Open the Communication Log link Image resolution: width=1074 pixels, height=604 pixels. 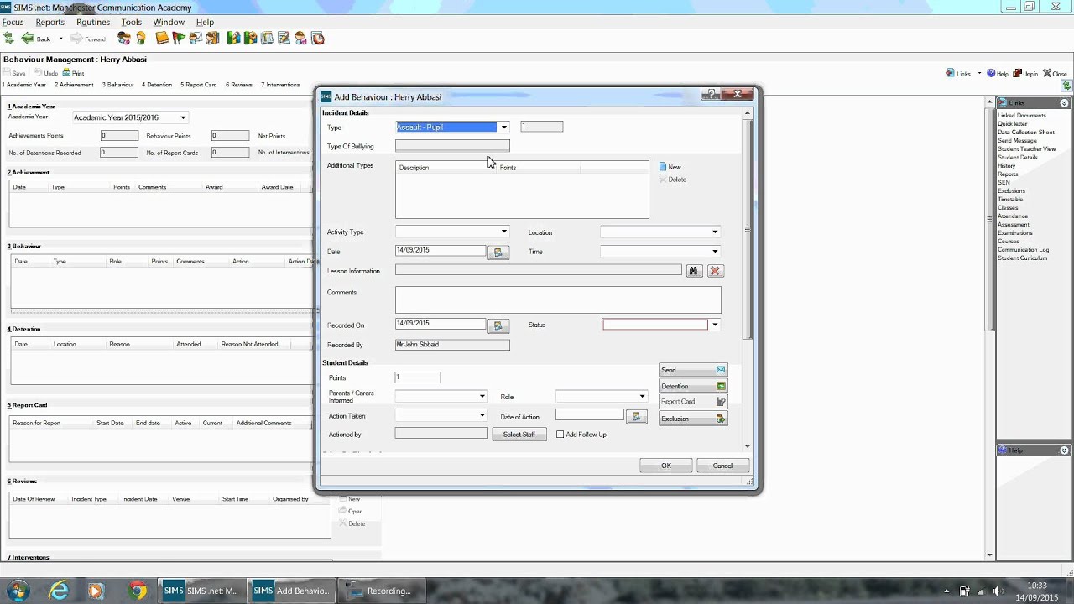click(x=1023, y=250)
